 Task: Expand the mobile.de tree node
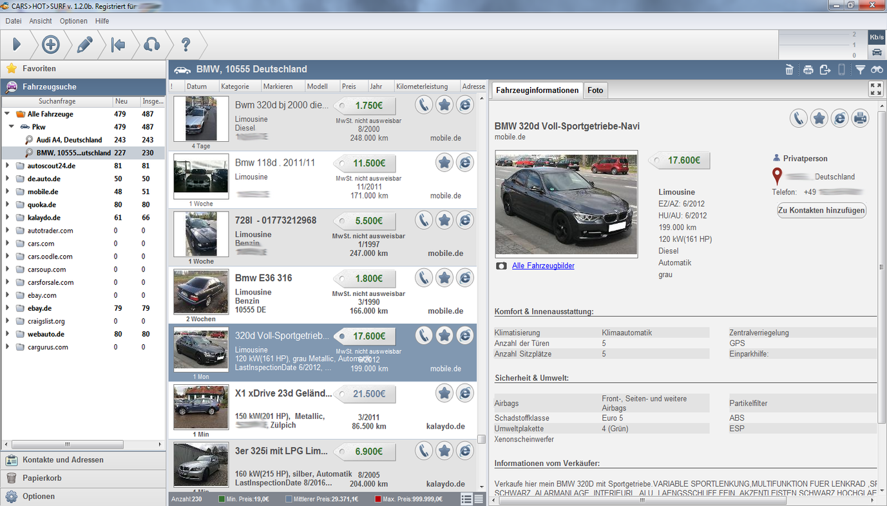(x=7, y=191)
